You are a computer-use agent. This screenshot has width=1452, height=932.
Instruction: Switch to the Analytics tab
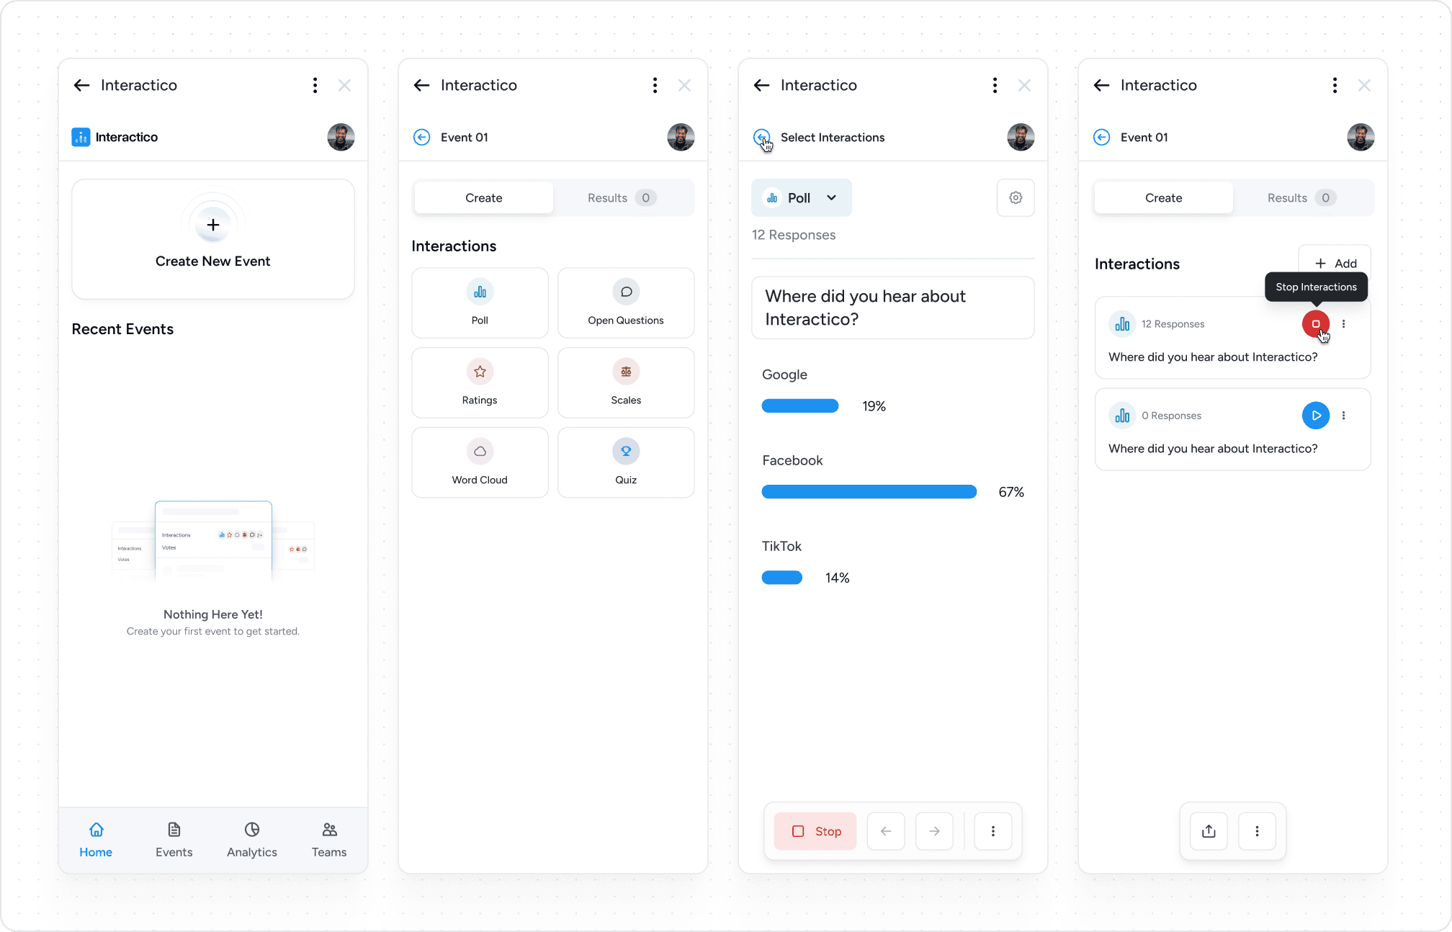pos(251,839)
